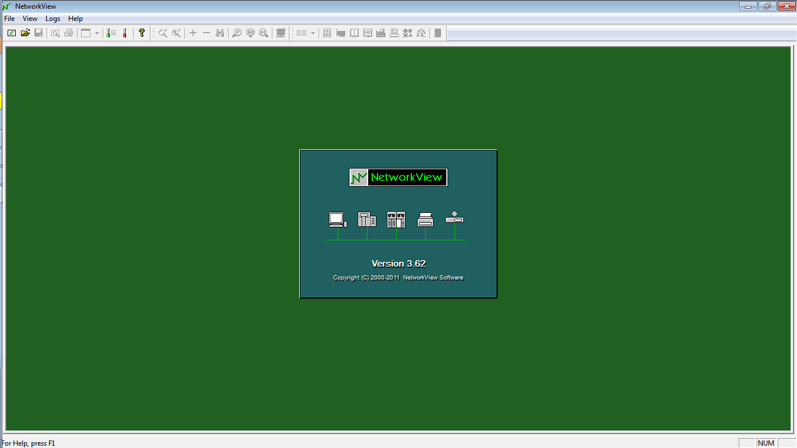Click the laptop computer icon in toolbar
This screenshot has width=797, height=448.
coord(394,33)
